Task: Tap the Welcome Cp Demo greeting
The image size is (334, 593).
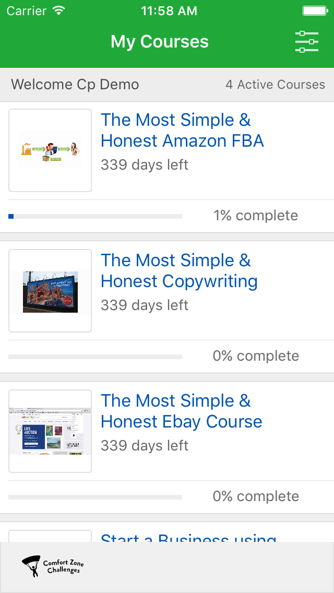Action: pyautogui.click(x=75, y=85)
